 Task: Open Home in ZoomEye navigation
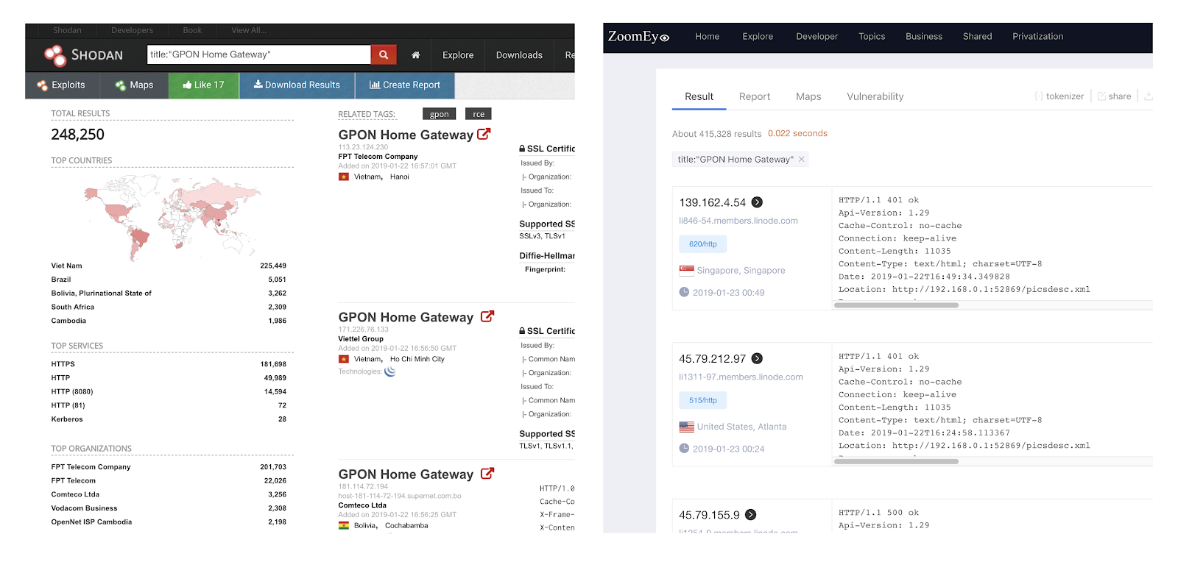tap(707, 36)
